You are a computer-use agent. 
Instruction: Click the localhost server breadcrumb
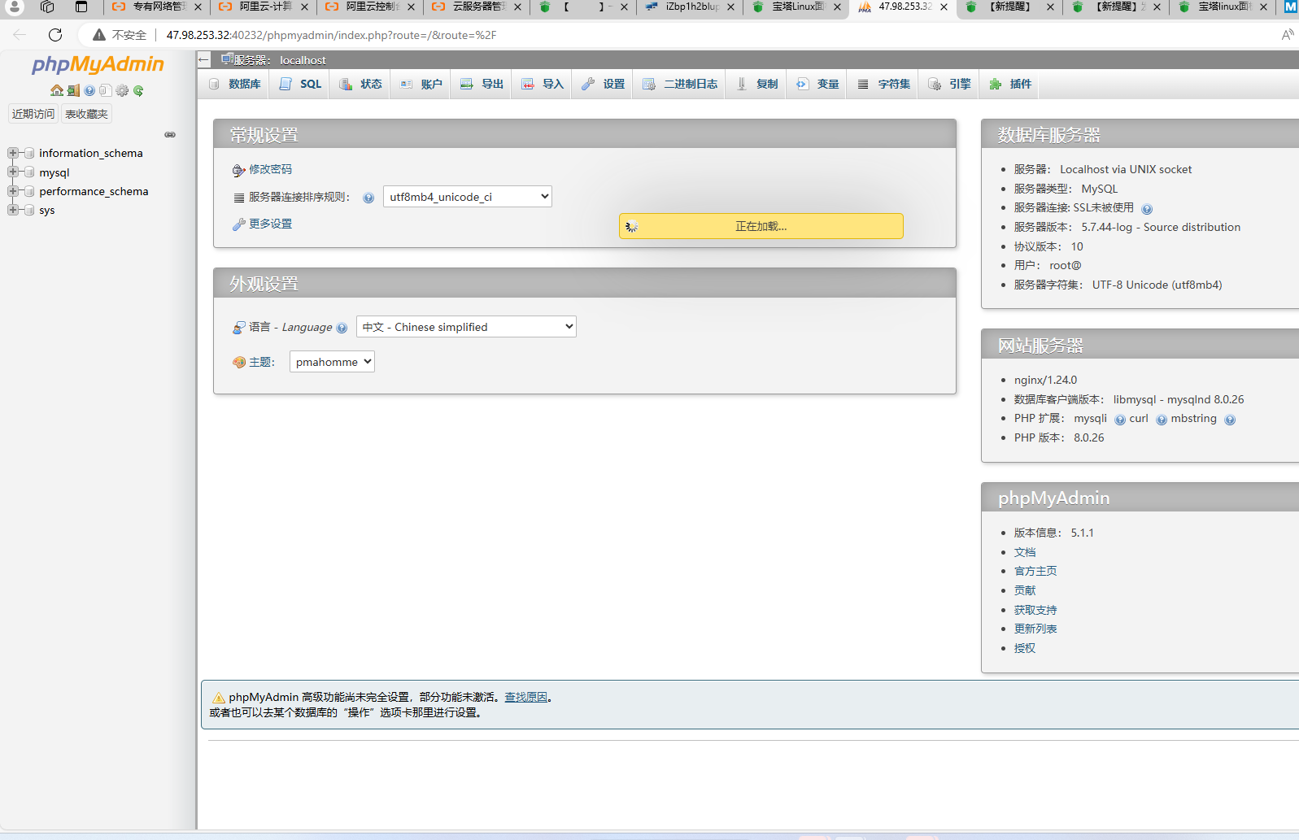(303, 60)
